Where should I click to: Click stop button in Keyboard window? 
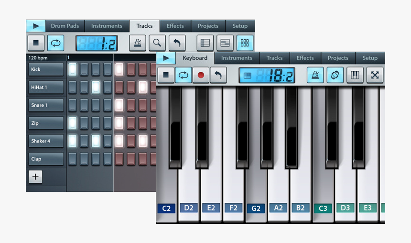click(166, 75)
